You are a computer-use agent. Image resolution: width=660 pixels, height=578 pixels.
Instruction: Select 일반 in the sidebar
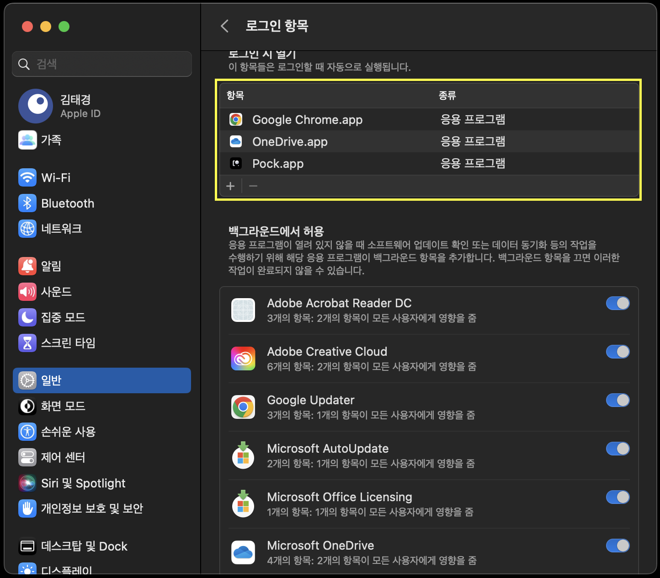[x=102, y=380]
